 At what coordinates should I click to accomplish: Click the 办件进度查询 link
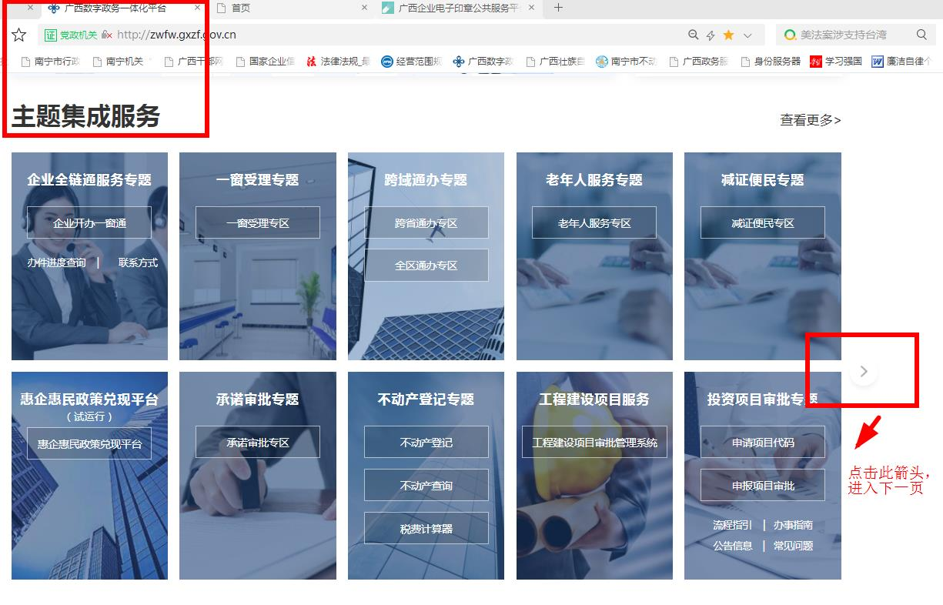[x=56, y=262]
